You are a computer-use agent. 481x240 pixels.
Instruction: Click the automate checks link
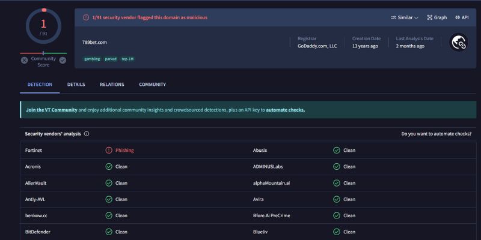(285, 110)
